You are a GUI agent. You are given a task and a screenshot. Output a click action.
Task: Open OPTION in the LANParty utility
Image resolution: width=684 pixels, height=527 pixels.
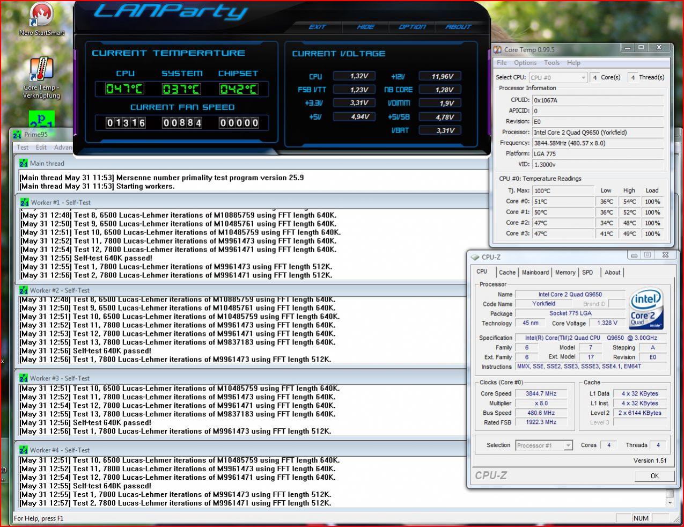412,27
